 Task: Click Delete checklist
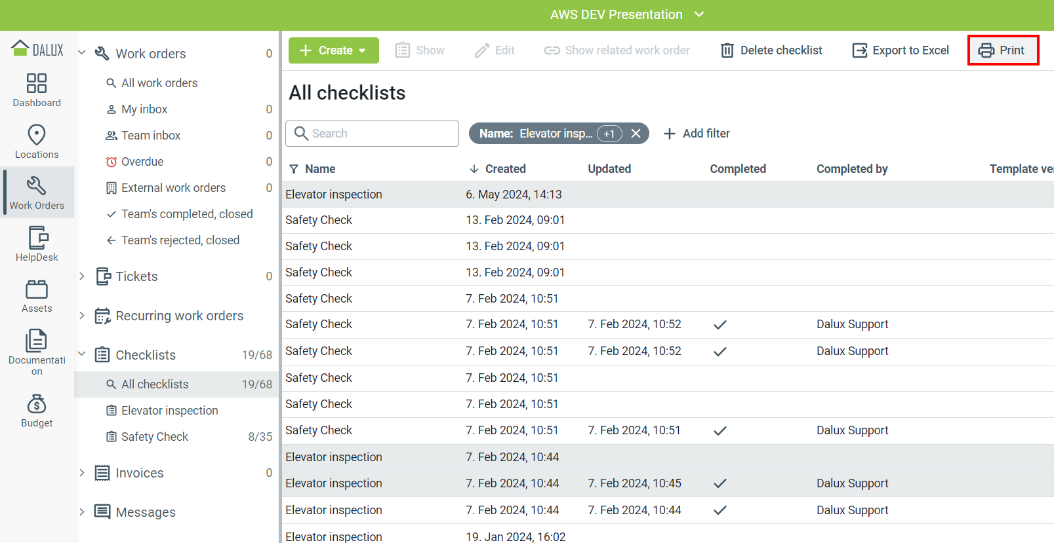point(771,50)
